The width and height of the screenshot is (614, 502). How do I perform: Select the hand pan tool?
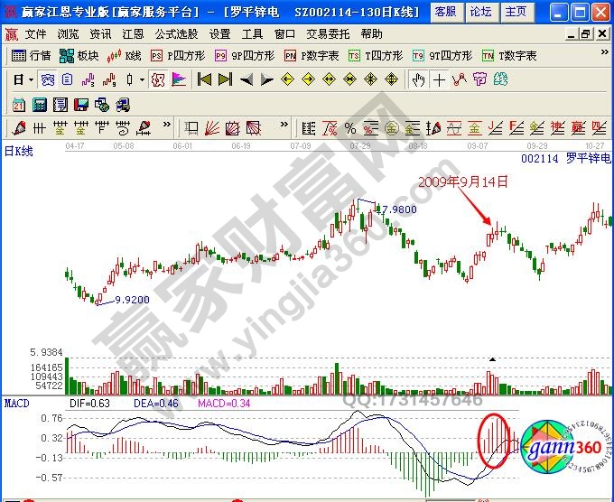tap(418, 79)
